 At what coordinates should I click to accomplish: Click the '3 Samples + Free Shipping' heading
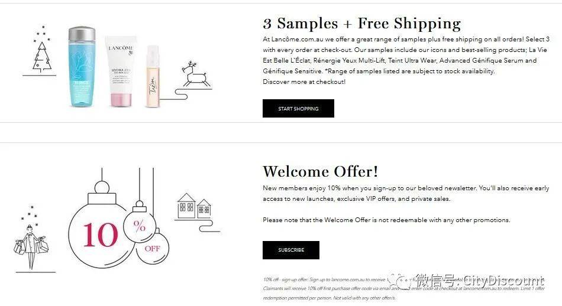[x=361, y=24]
